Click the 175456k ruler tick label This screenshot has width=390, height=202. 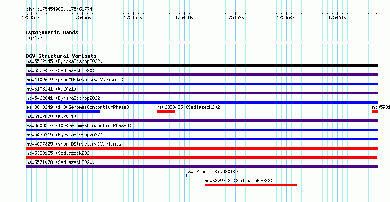pyautogui.click(x=82, y=18)
